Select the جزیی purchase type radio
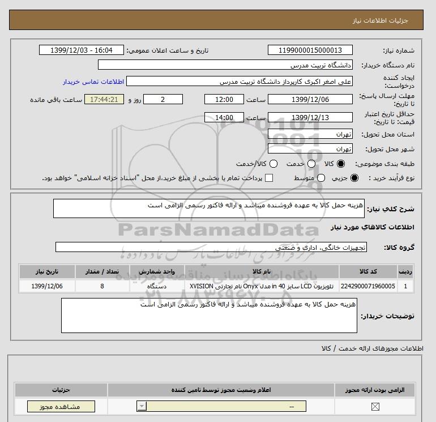Viewport: 436px width, 422px height. (354, 178)
